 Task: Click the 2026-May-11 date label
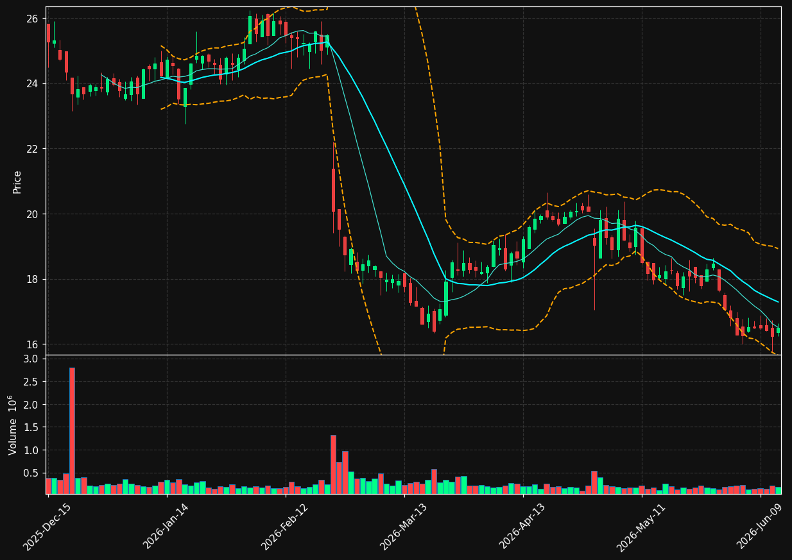(641, 527)
